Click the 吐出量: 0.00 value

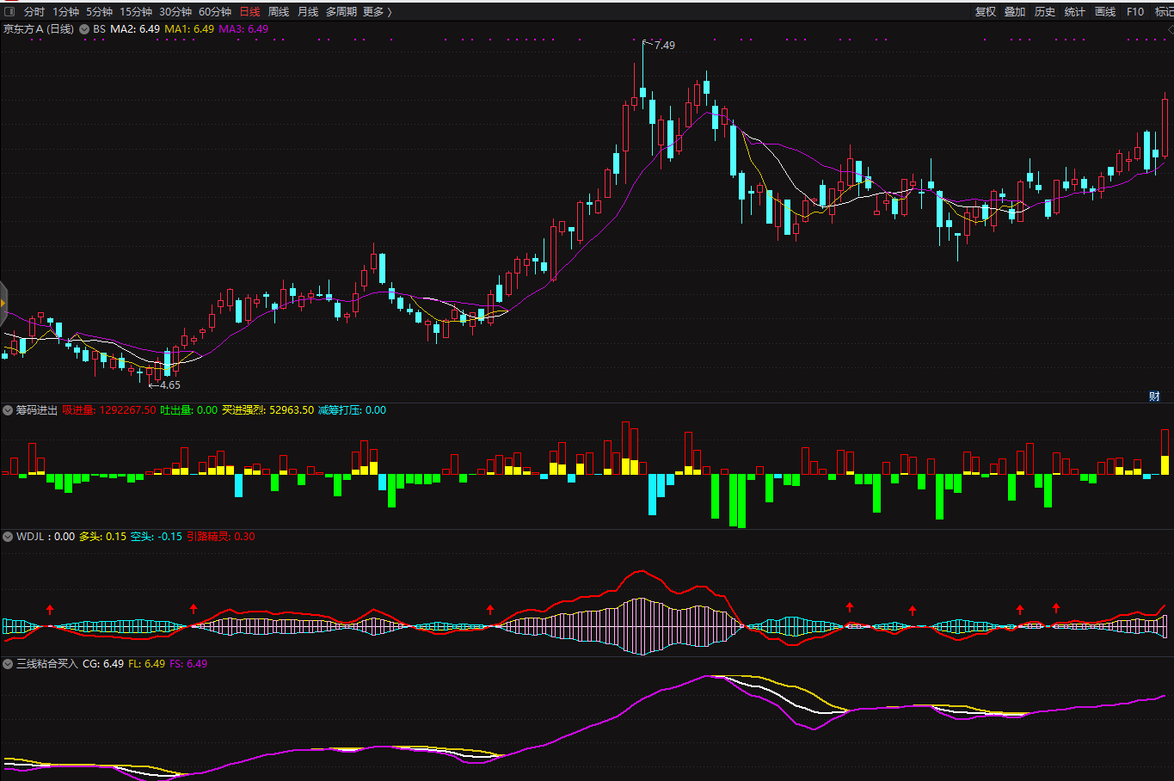point(189,410)
